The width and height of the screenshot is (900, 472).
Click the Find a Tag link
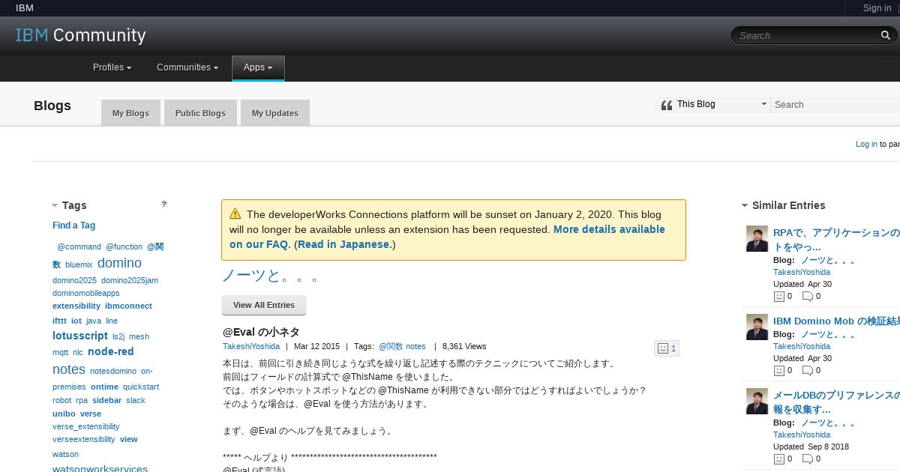point(73,226)
